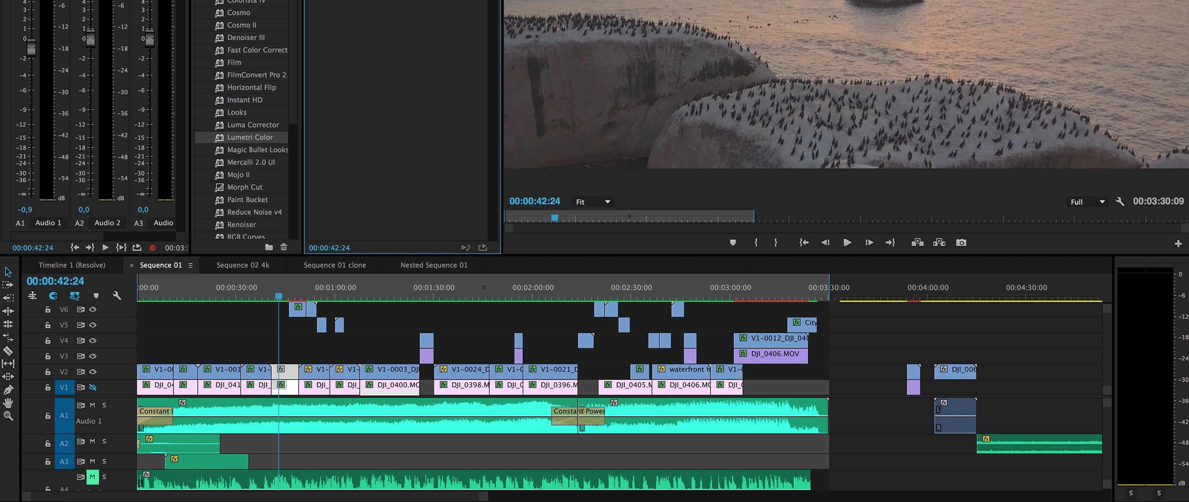Open timeline wrench display settings
The width and height of the screenshot is (1189, 502).
pyautogui.click(x=117, y=296)
